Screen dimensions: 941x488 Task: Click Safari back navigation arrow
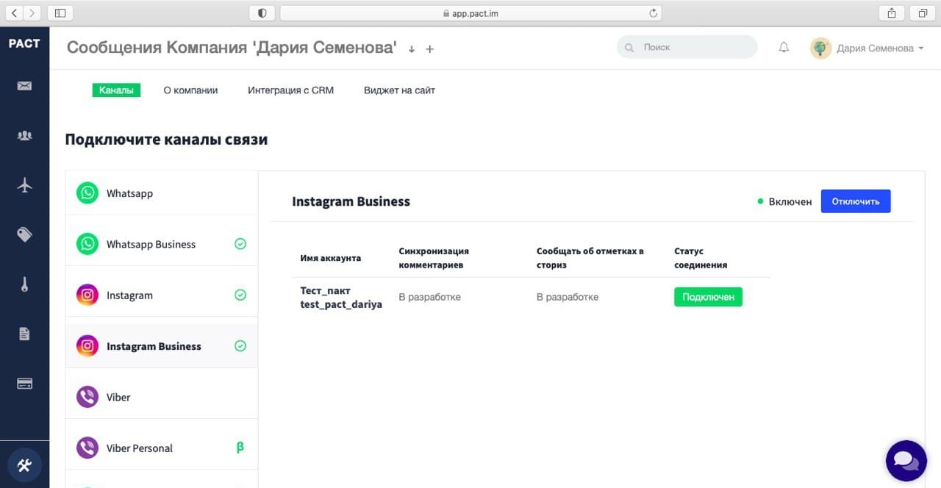(x=14, y=12)
